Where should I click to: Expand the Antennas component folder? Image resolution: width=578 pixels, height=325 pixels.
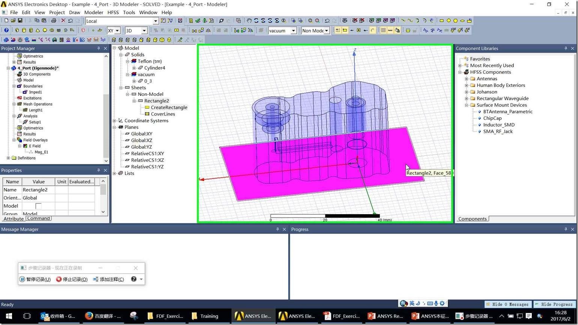pos(466,79)
